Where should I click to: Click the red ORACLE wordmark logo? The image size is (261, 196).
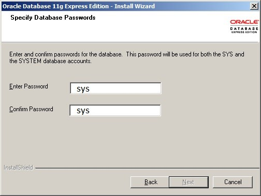pyautogui.click(x=244, y=22)
